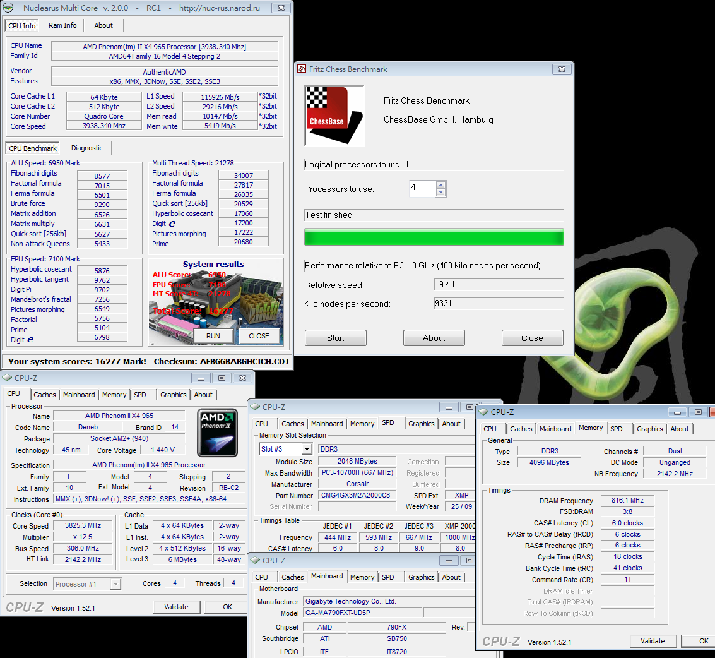Click the green benchmark progress bar

(434, 237)
